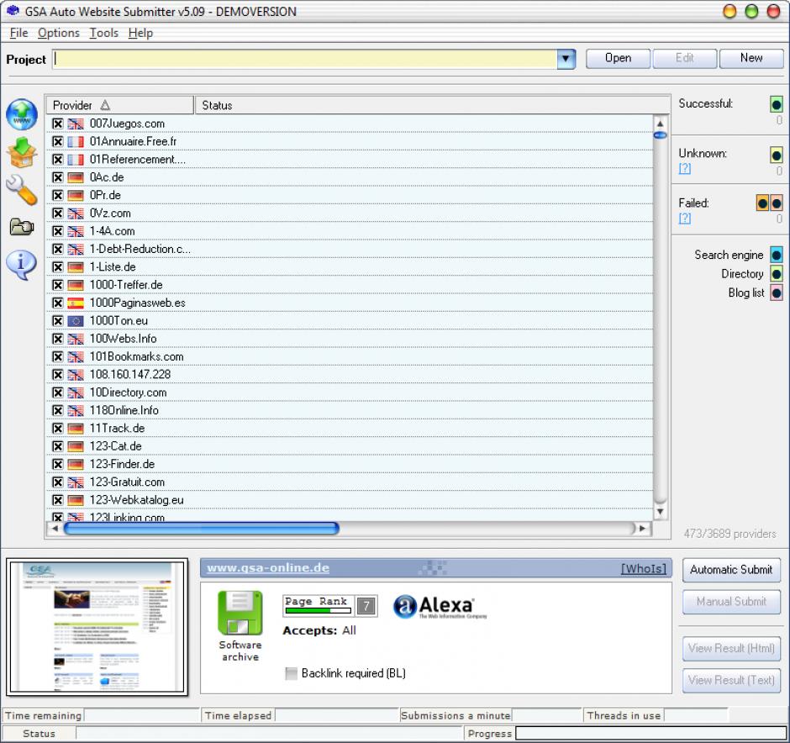The height and width of the screenshot is (743, 790).
Task: Click View Result (Text) button
Action: point(731,681)
